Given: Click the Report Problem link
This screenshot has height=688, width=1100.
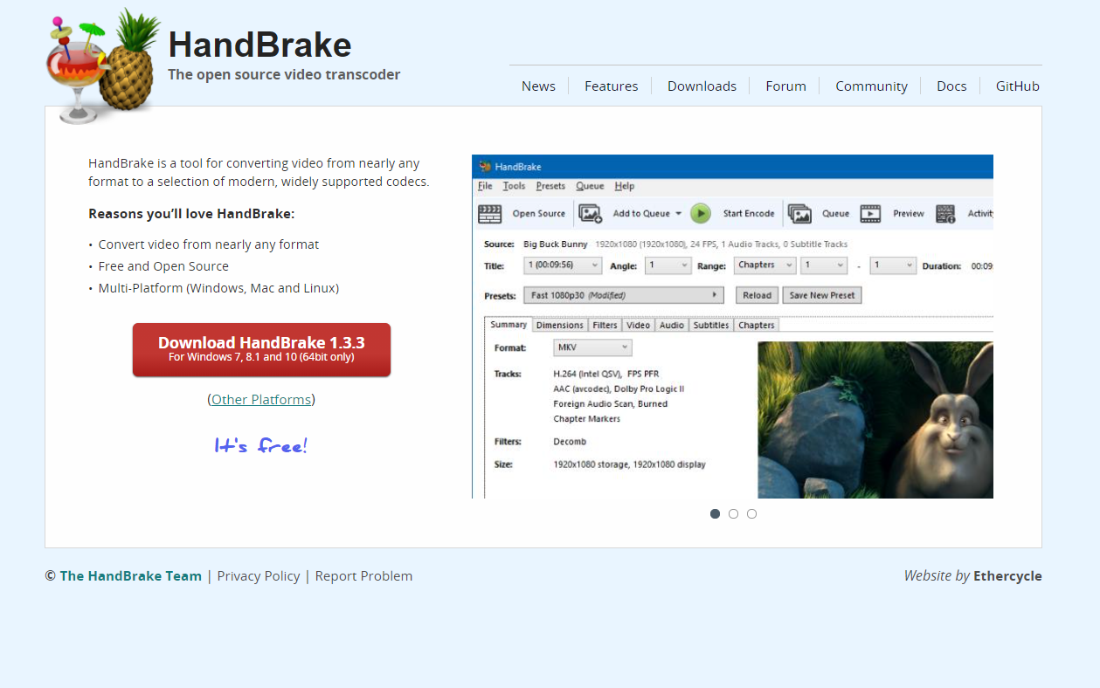Looking at the screenshot, I should (x=363, y=575).
